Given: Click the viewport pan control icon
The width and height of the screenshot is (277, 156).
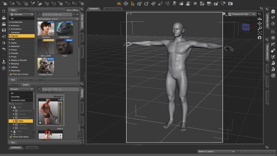Looking at the screenshot, I should pos(260,23).
